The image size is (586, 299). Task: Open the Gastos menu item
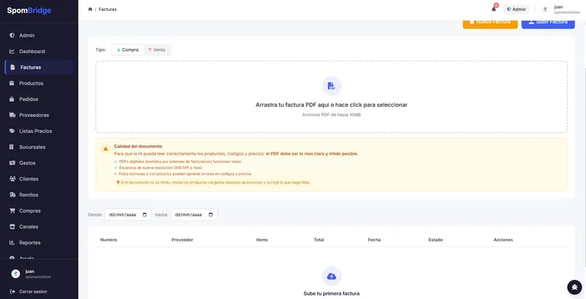pos(39,163)
